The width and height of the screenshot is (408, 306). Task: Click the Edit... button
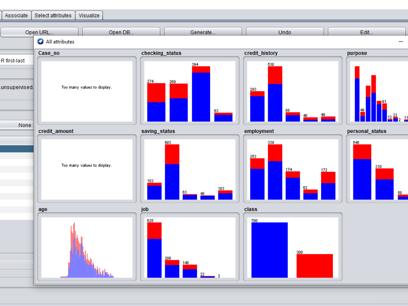pyautogui.click(x=367, y=32)
